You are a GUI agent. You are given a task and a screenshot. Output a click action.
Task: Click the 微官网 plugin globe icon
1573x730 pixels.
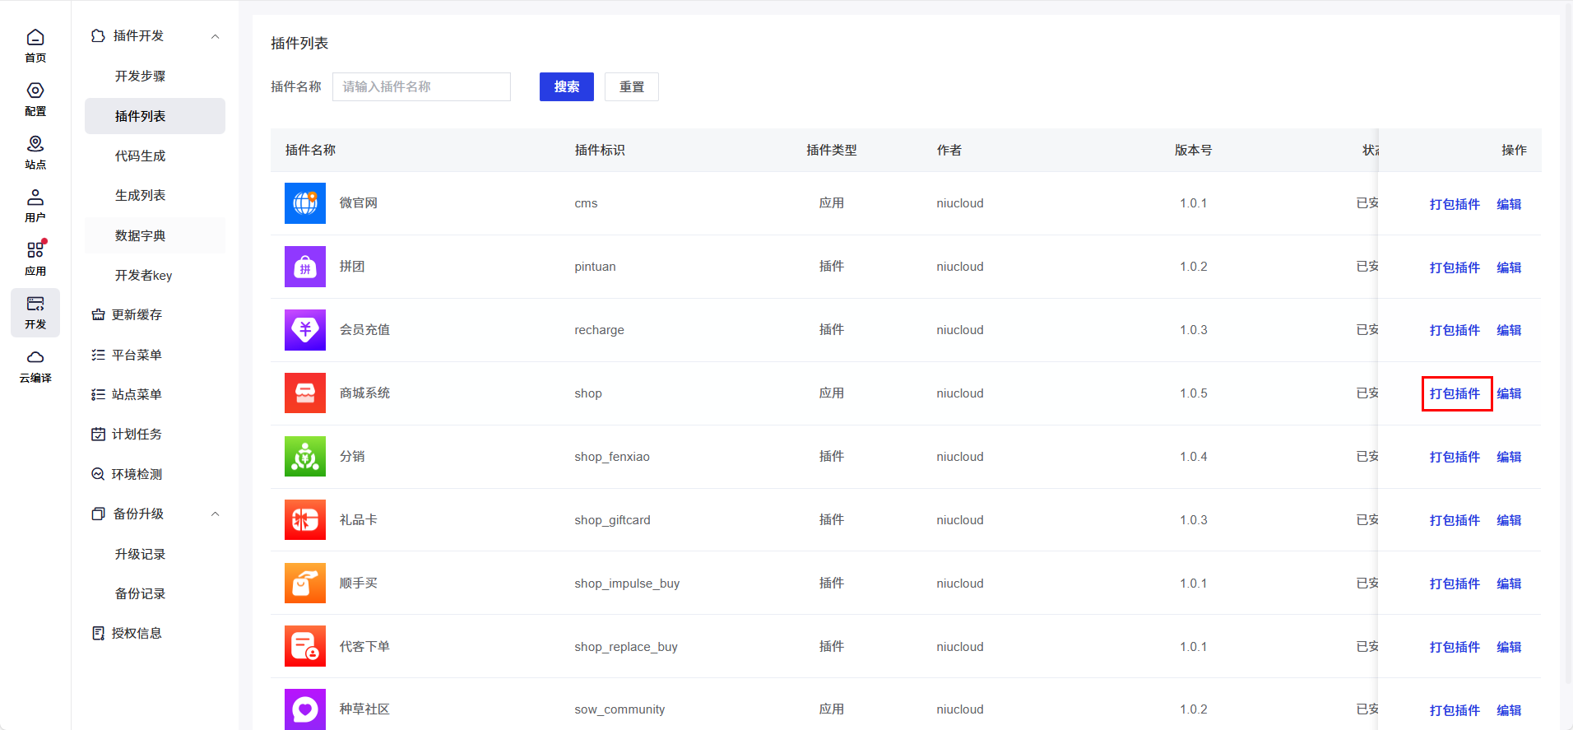click(x=305, y=203)
